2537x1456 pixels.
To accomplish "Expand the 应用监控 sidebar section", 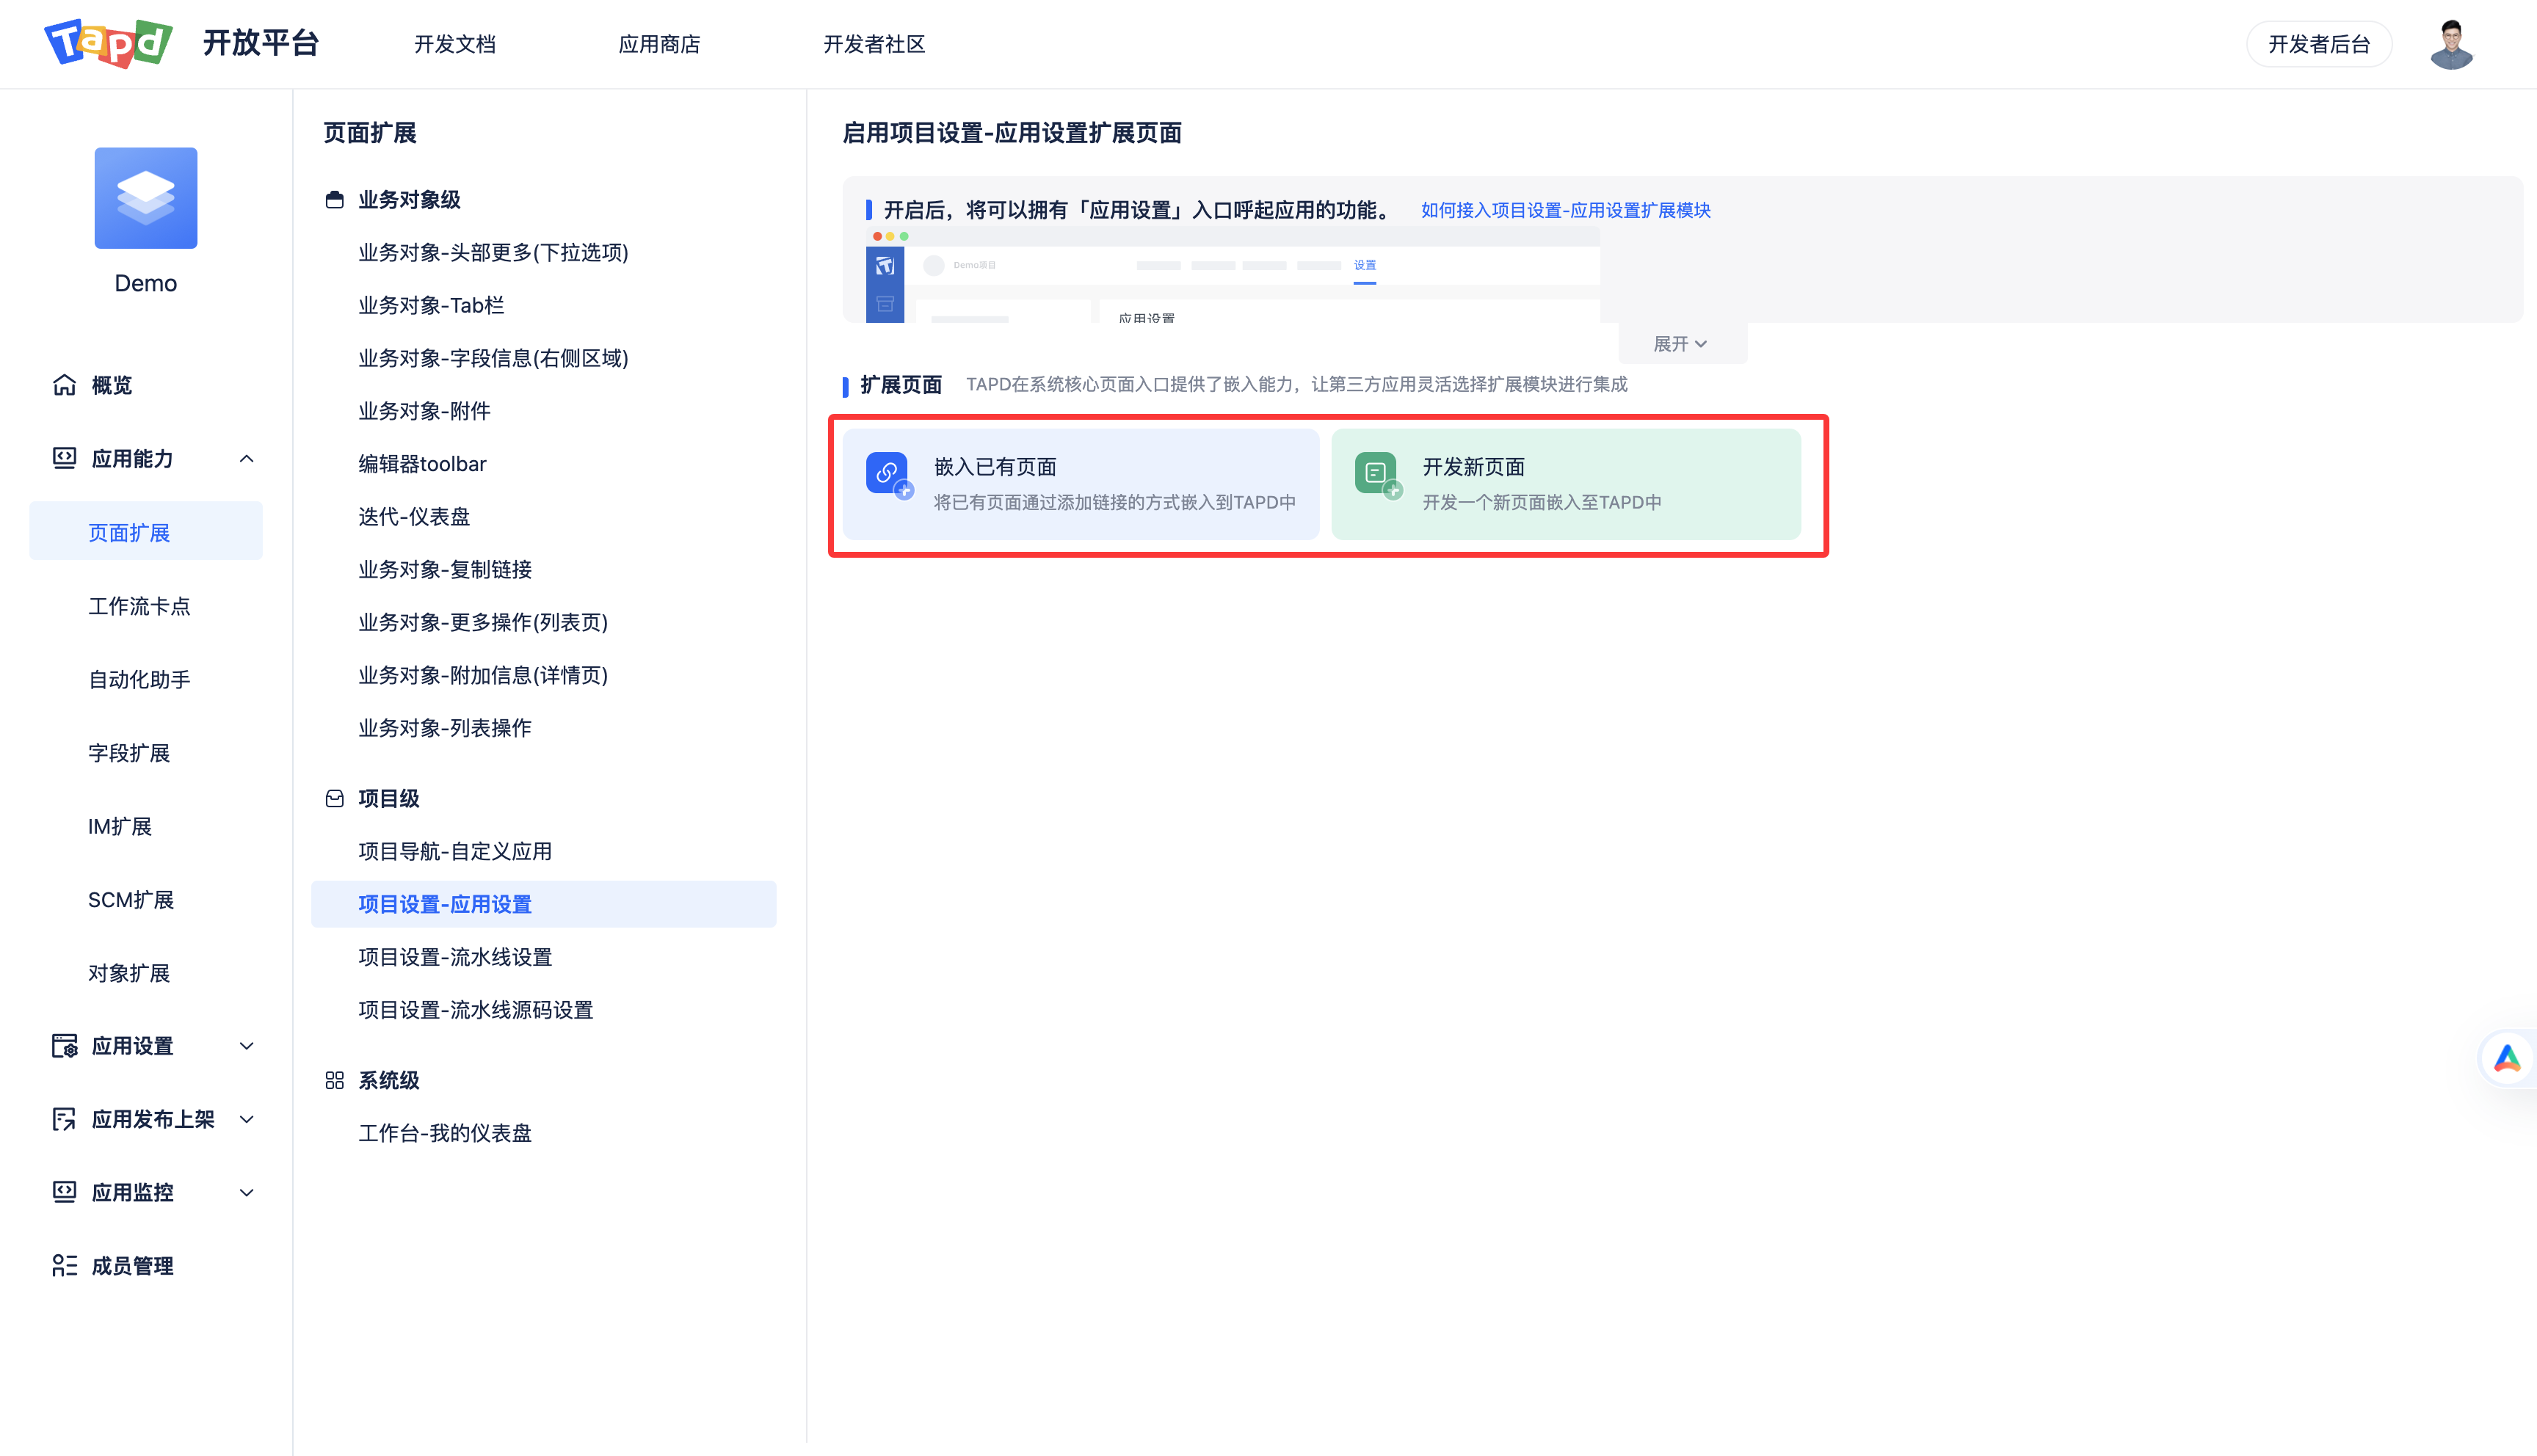I will pos(247,1191).
